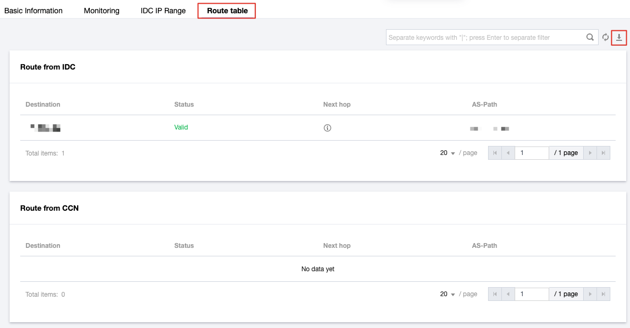Click the IDC table page number field

532,153
